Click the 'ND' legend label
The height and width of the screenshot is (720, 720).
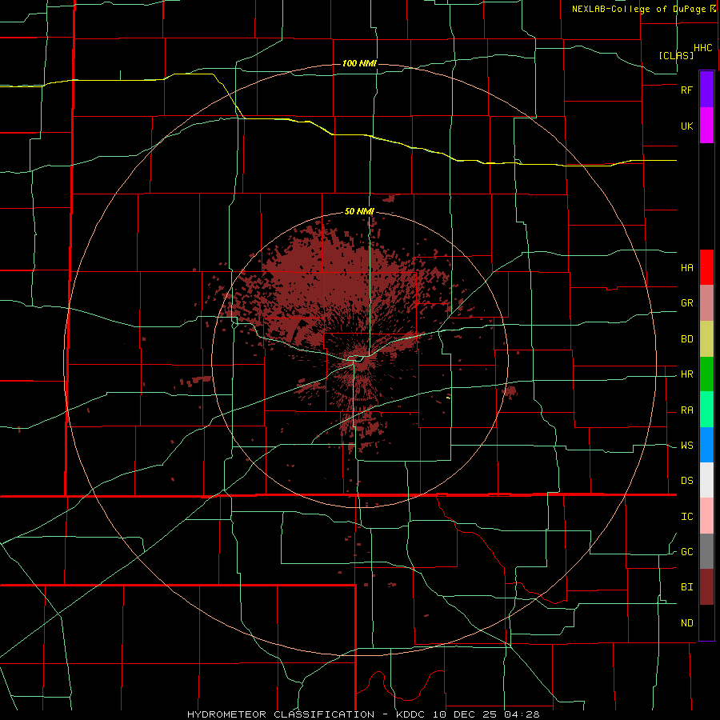[x=686, y=623]
